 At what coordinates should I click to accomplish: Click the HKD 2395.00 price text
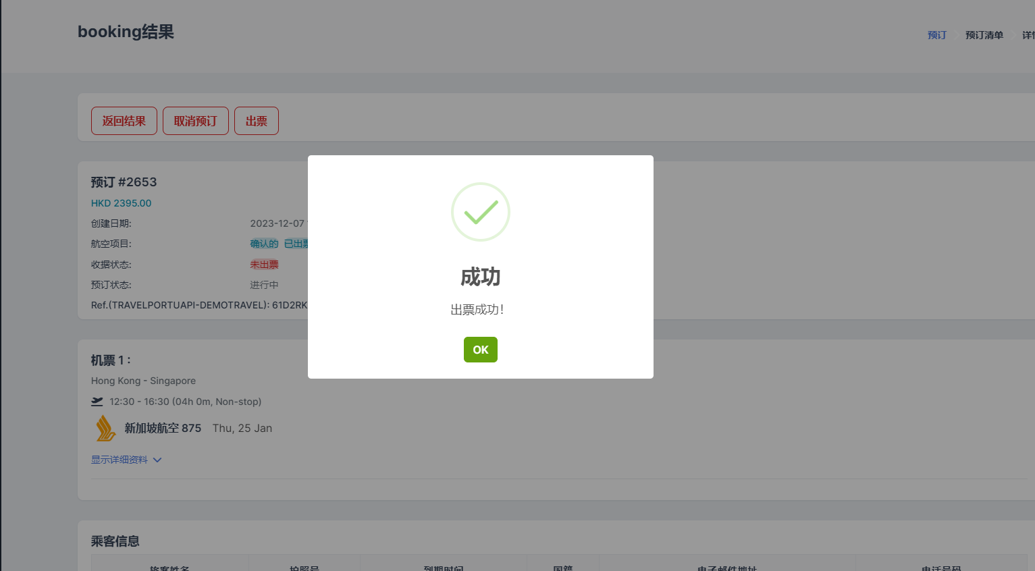coord(122,203)
